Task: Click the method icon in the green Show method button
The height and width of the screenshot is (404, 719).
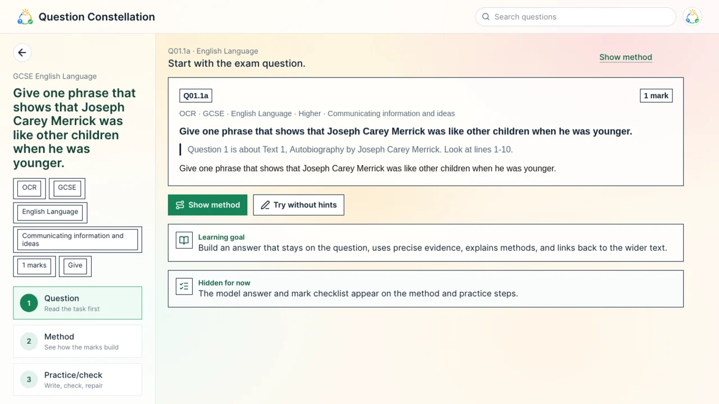Action: [180, 205]
